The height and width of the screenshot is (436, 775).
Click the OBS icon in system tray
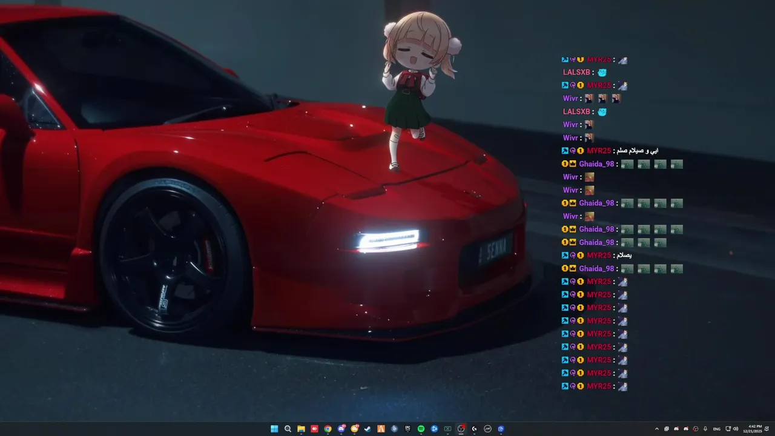696,429
